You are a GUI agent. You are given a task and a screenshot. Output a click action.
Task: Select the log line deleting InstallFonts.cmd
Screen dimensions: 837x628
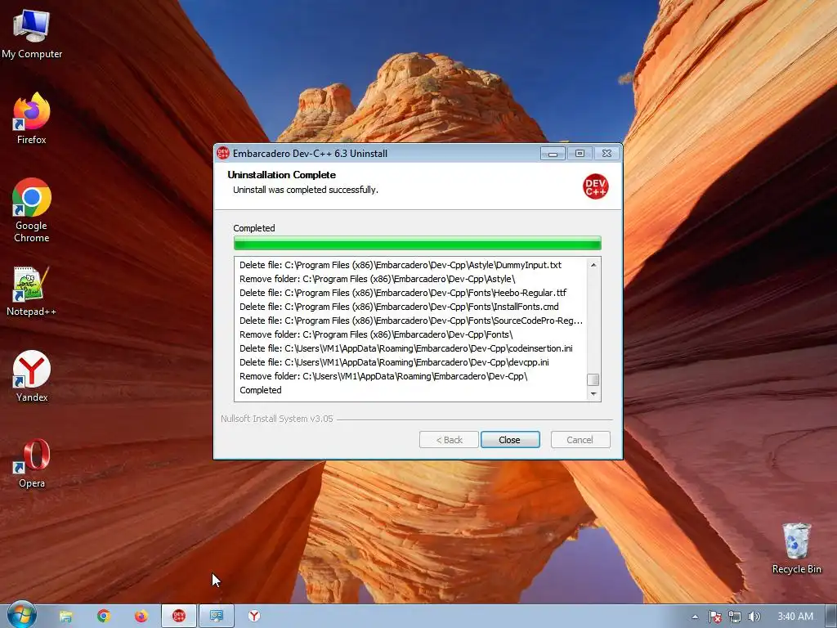(x=399, y=307)
